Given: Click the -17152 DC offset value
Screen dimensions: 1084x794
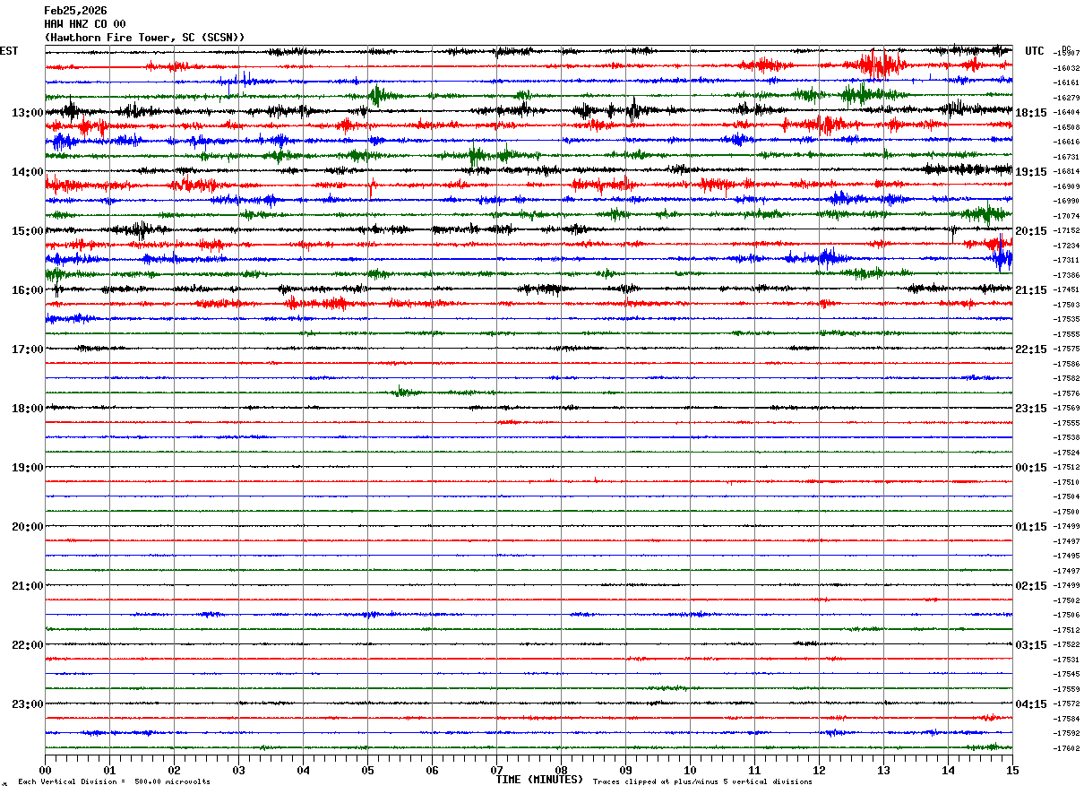Looking at the screenshot, I should [1067, 230].
